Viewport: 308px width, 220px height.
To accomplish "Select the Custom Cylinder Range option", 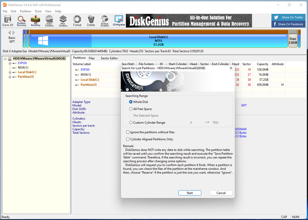I will 131,123.
